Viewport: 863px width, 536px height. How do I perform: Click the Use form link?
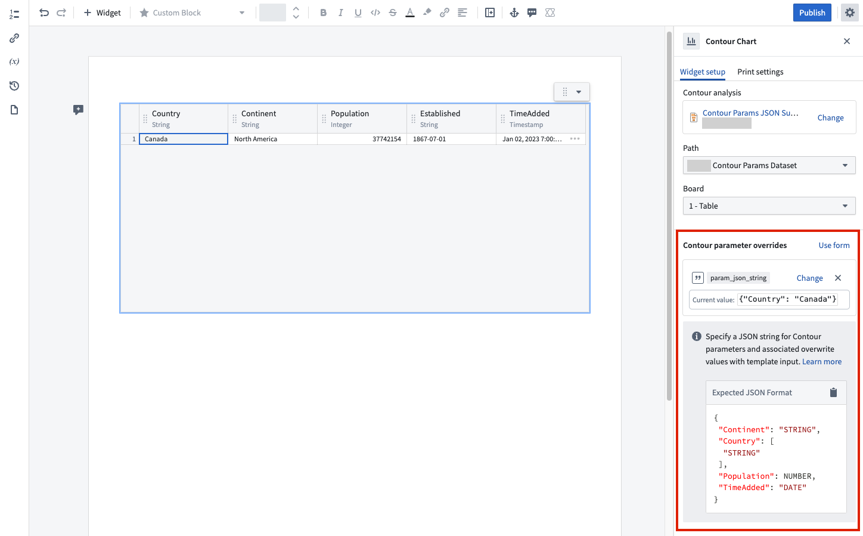834,245
